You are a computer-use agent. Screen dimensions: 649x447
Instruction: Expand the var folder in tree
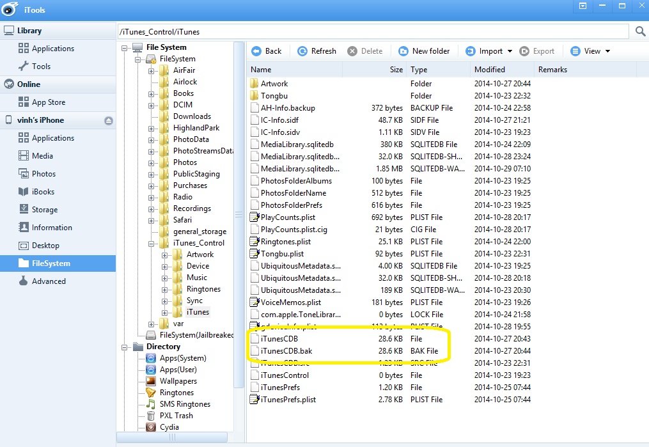point(152,324)
